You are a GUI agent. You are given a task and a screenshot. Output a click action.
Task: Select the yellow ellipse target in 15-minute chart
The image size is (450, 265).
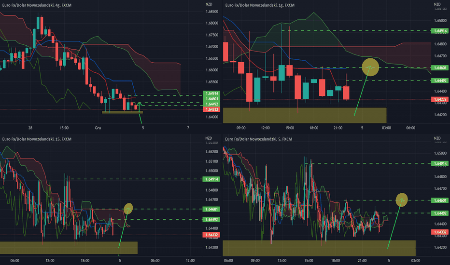(128, 209)
